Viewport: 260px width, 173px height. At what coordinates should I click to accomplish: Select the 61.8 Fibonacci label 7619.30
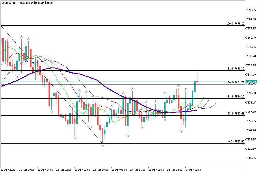pos(236,69)
